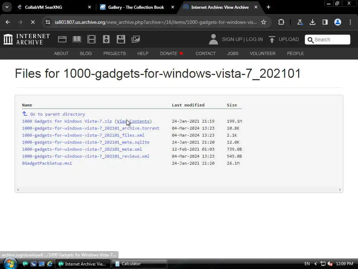Open the Extensions puzzle icon
358x269 pixels.
281,22
